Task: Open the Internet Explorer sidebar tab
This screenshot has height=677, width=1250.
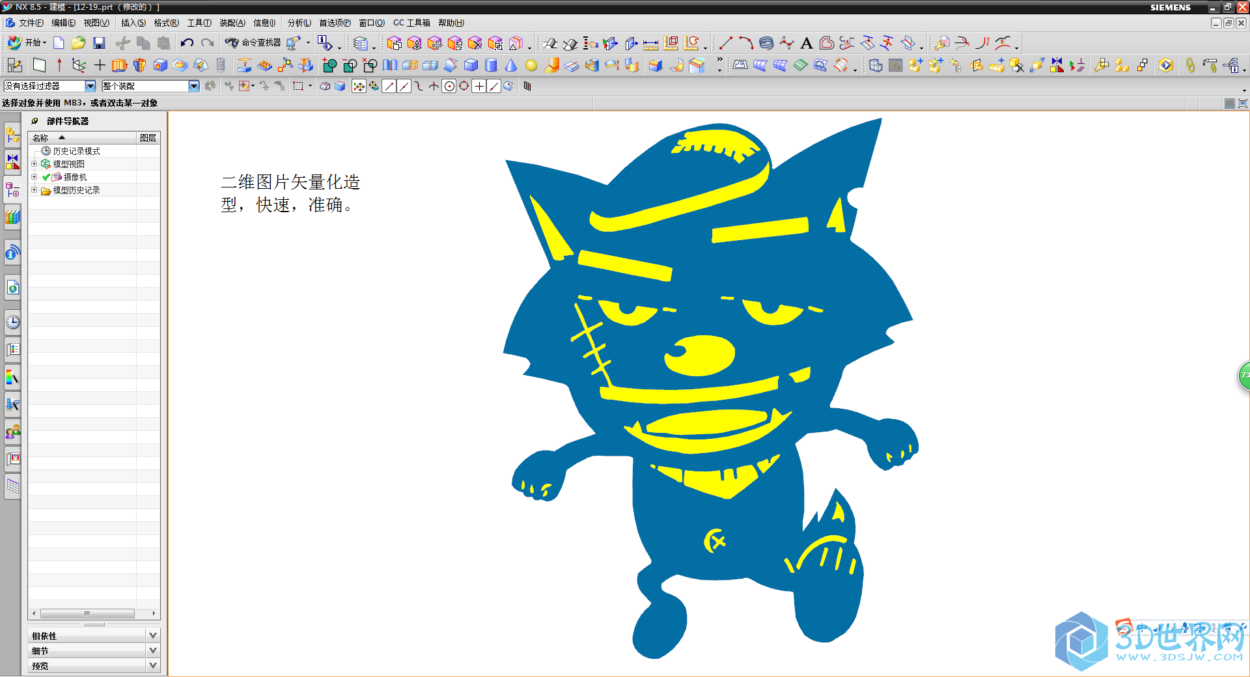Action: pos(12,288)
